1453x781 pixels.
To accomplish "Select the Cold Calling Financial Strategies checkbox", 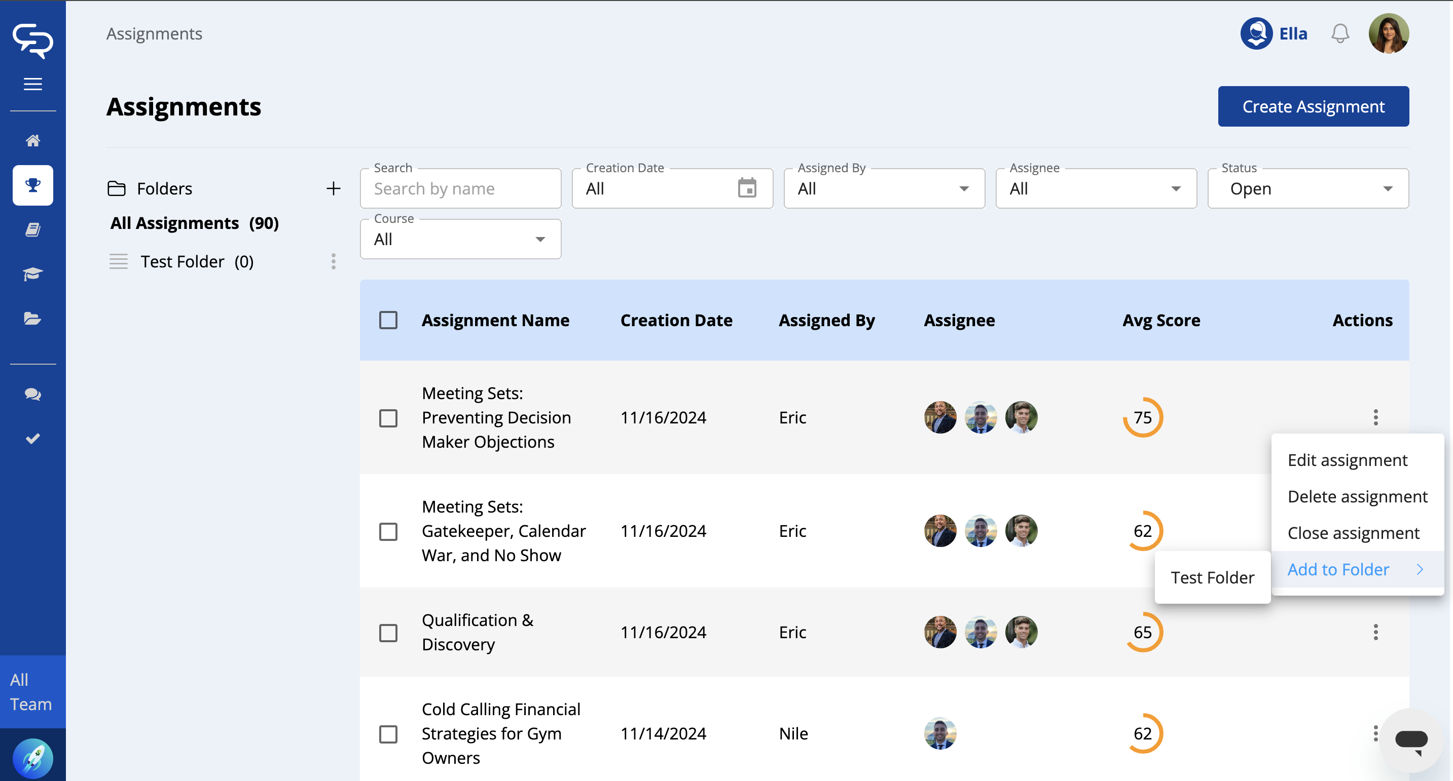I will [x=388, y=734].
